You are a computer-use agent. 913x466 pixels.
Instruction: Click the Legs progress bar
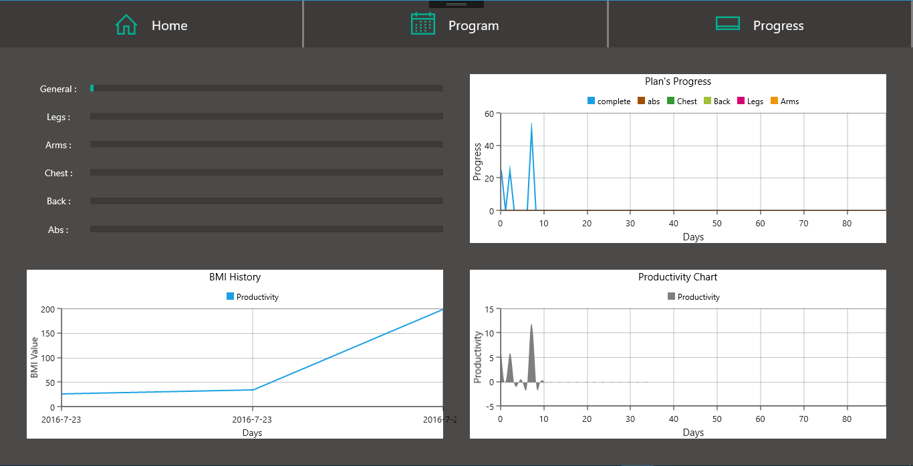(x=267, y=116)
